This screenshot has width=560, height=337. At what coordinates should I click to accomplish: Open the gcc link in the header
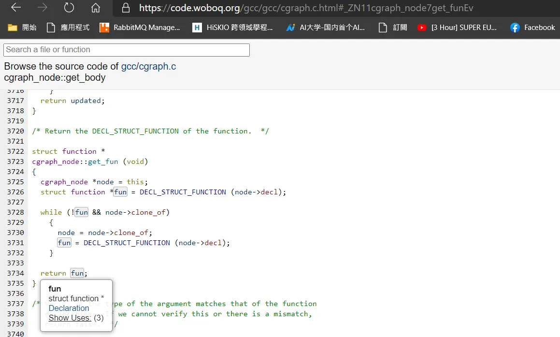click(x=129, y=66)
